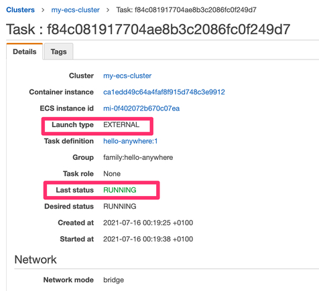Click the Task role None value

click(112, 174)
